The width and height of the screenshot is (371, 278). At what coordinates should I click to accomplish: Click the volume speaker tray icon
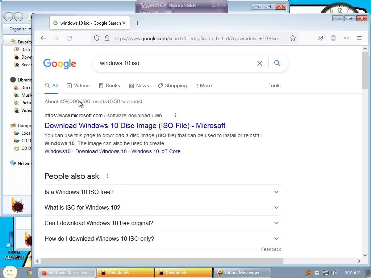pos(334,273)
